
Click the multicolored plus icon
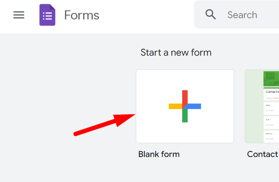pyautogui.click(x=185, y=106)
